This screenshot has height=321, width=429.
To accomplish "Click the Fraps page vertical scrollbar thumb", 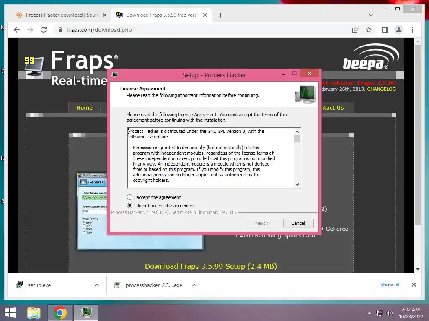I will point(418,135).
